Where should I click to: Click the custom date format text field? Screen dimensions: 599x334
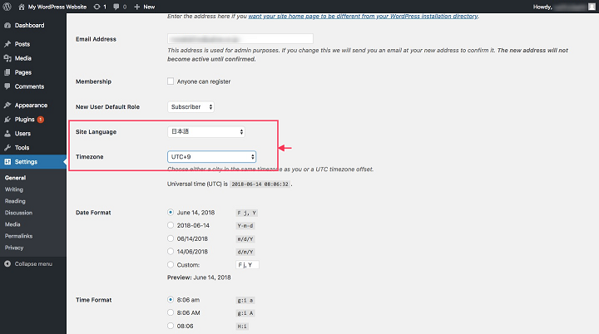coord(247,264)
